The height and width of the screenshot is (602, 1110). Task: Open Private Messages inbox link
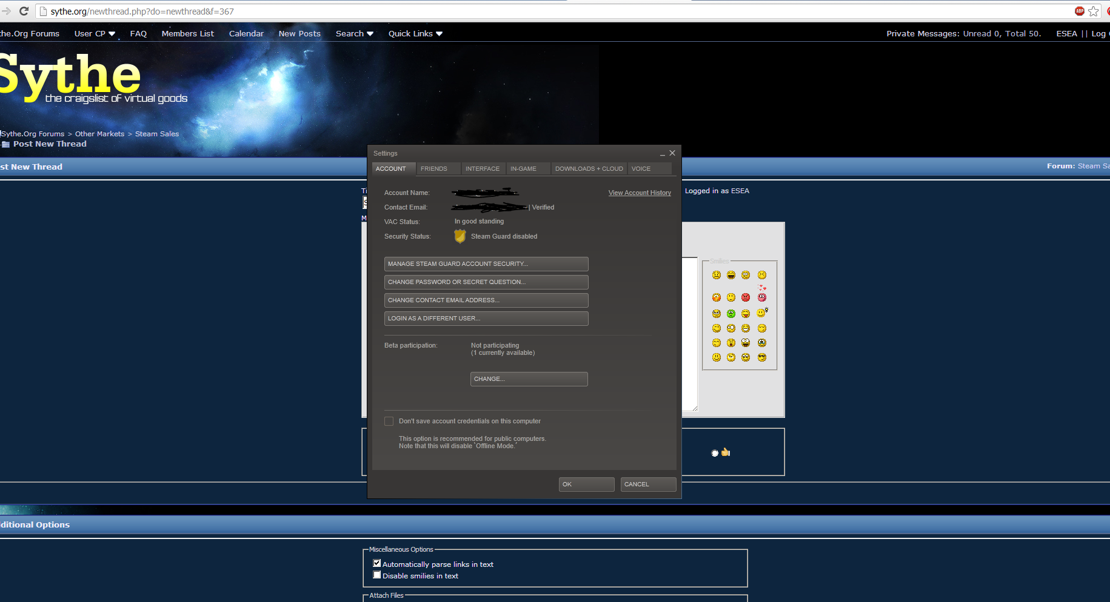922,33
